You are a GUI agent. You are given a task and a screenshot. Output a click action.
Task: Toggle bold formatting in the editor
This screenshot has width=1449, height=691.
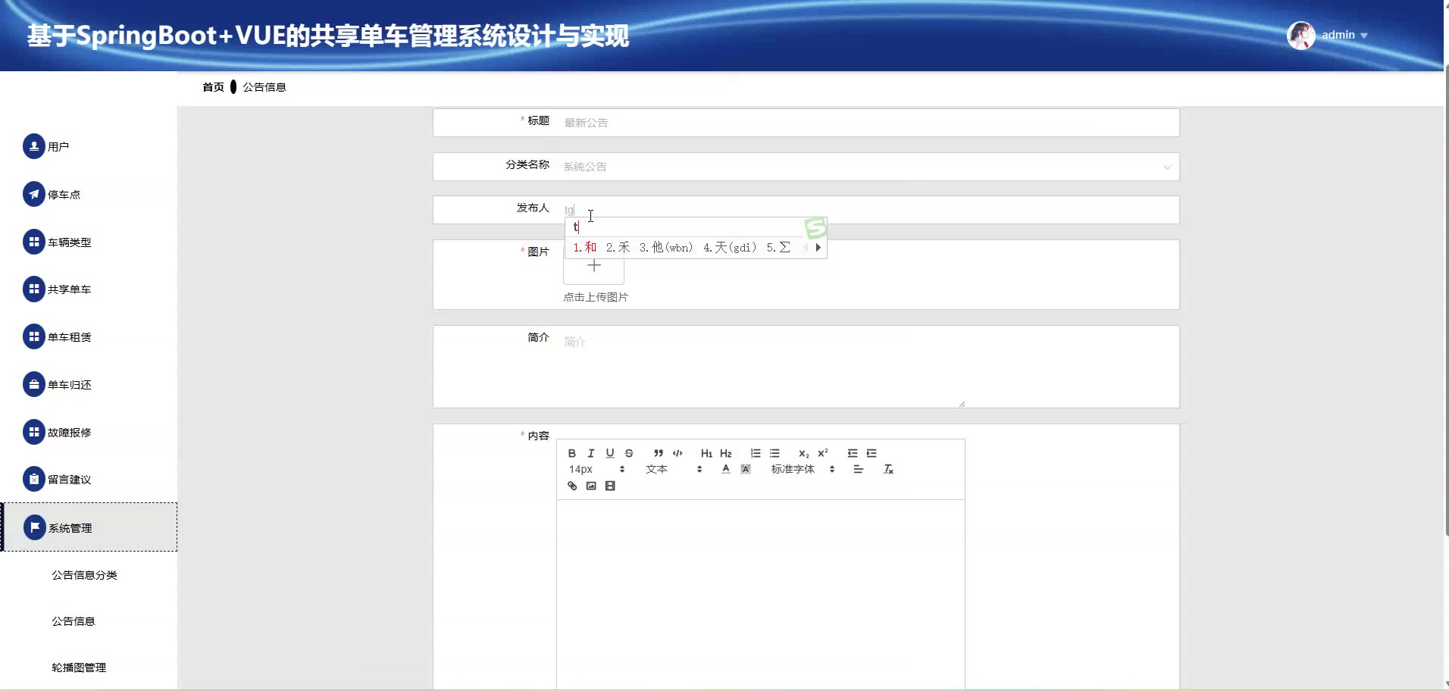point(572,453)
